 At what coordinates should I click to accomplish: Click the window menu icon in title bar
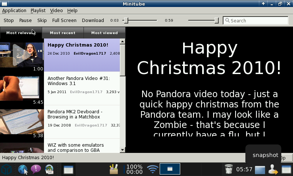point(4,4)
